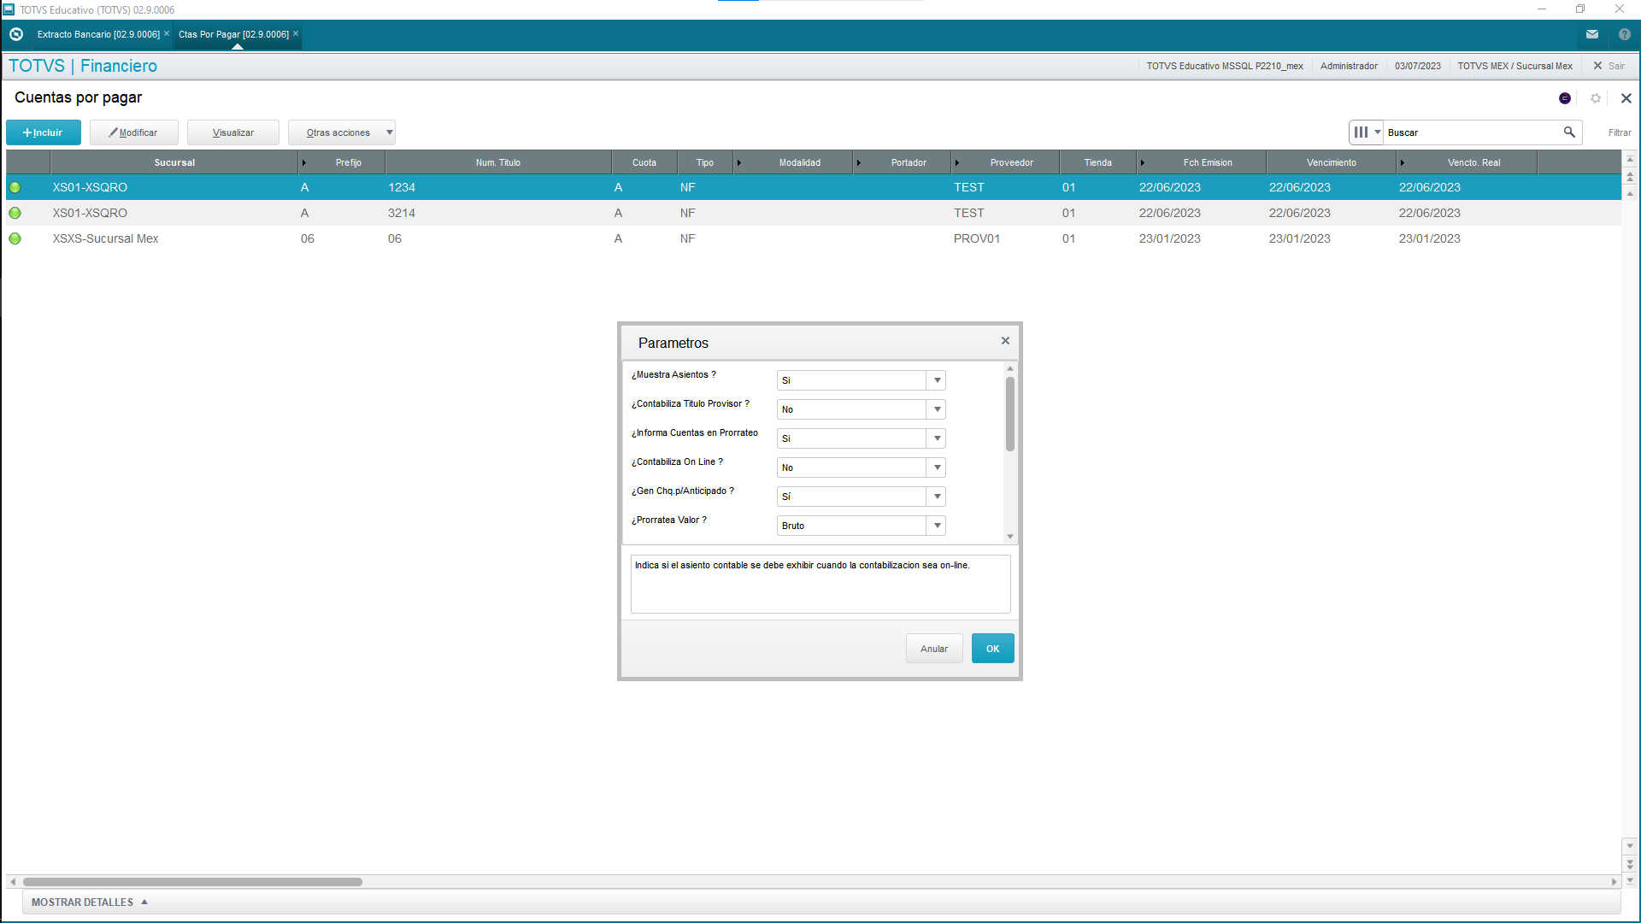Close the Parametros dialog

(x=1005, y=341)
